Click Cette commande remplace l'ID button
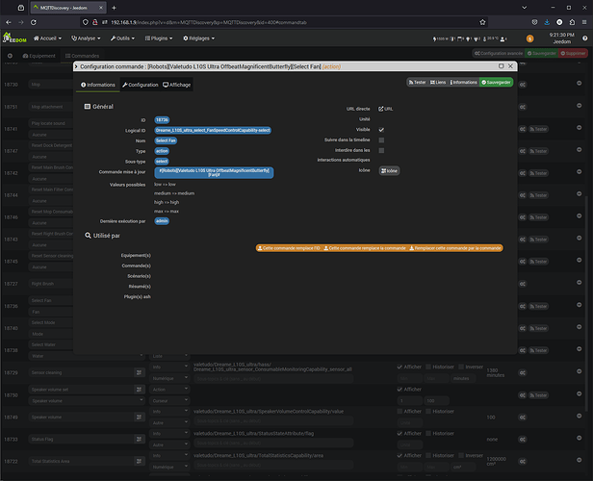 click(x=289, y=247)
